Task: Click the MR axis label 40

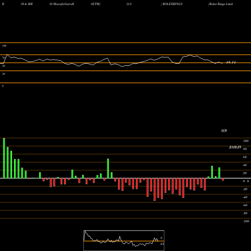Action: [245, 165]
